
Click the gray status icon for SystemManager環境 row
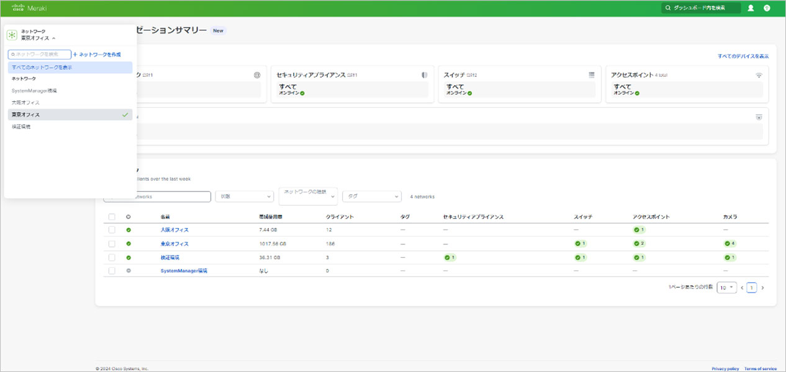pyautogui.click(x=129, y=271)
